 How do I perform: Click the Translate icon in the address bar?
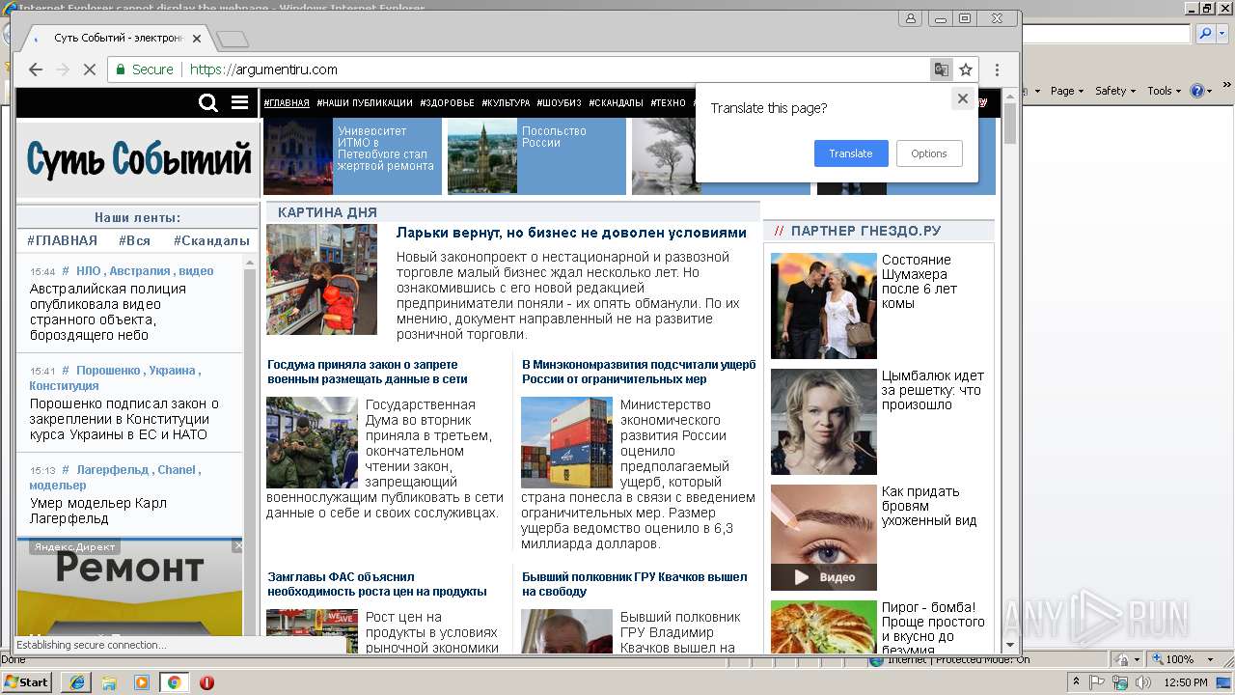pos(941,69)
